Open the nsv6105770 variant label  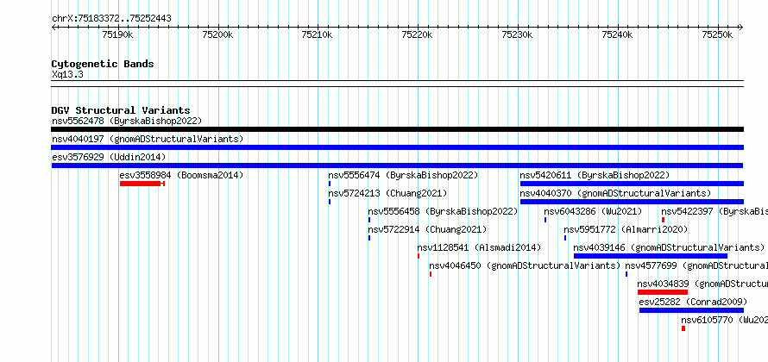click(x=724, y=320)
